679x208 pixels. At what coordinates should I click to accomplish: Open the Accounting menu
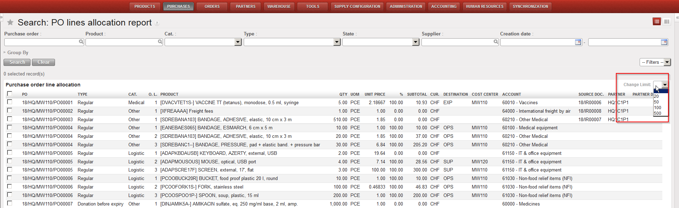444,6
